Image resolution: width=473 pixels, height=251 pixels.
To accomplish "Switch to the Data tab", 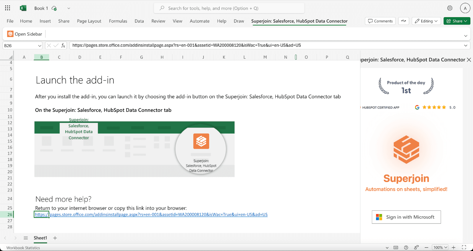I will pyautogui.click(x=139, y=21).
